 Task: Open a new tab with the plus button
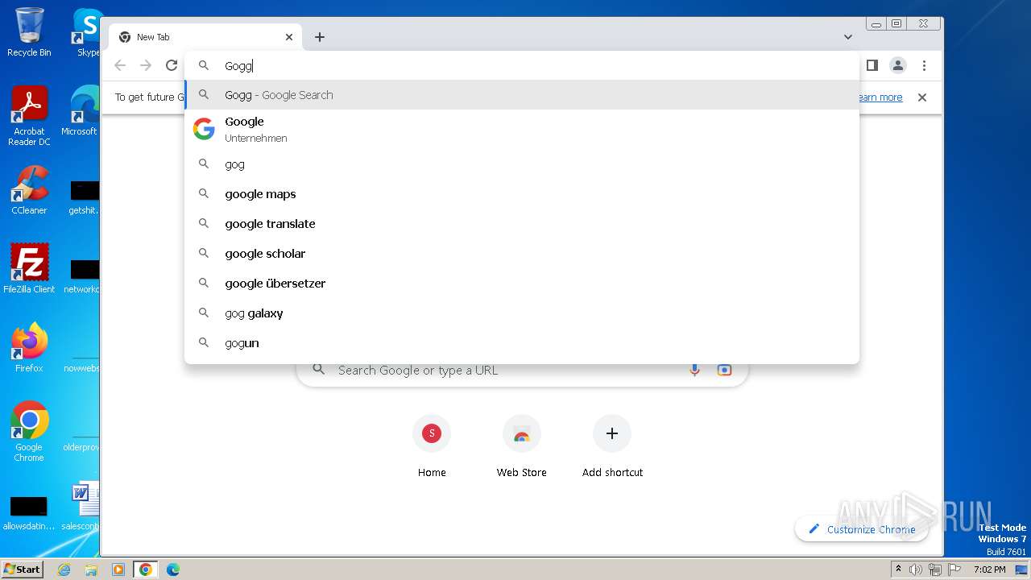click(x=320, y=37)
